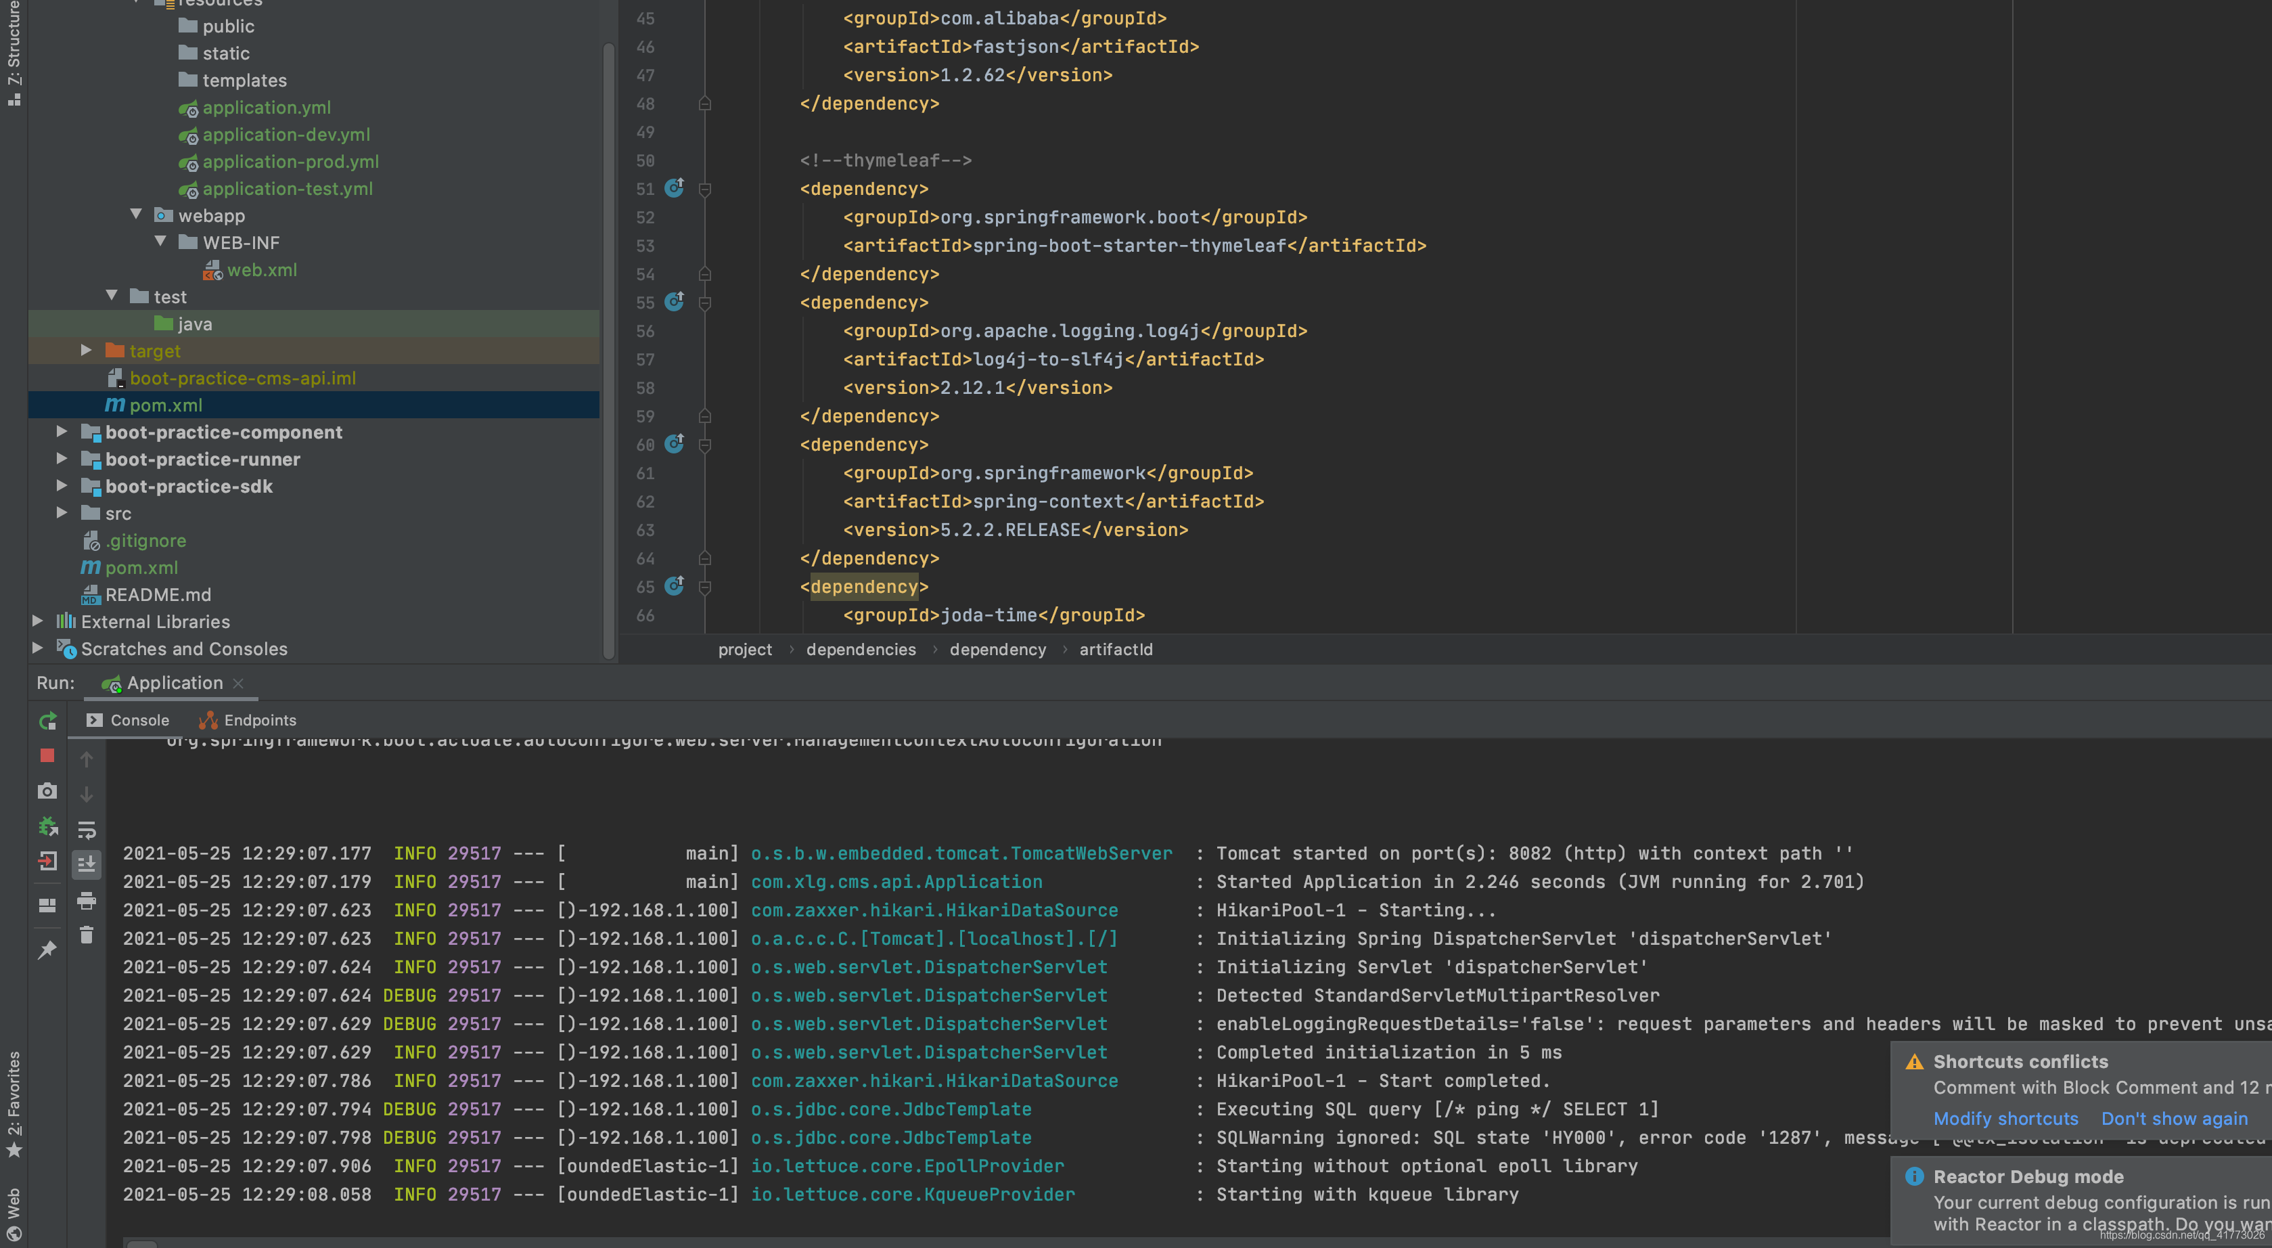Open the Console tab
Screen dimensions: 2272x1248
pyautogui.click(x=127, y=721)
